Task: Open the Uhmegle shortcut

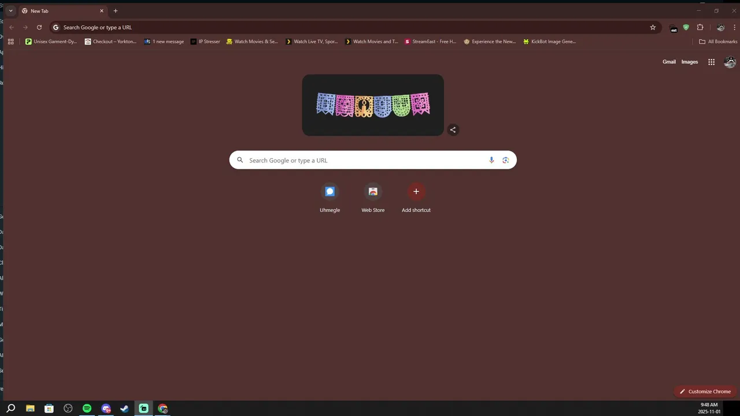Action: tap(330, 198)
